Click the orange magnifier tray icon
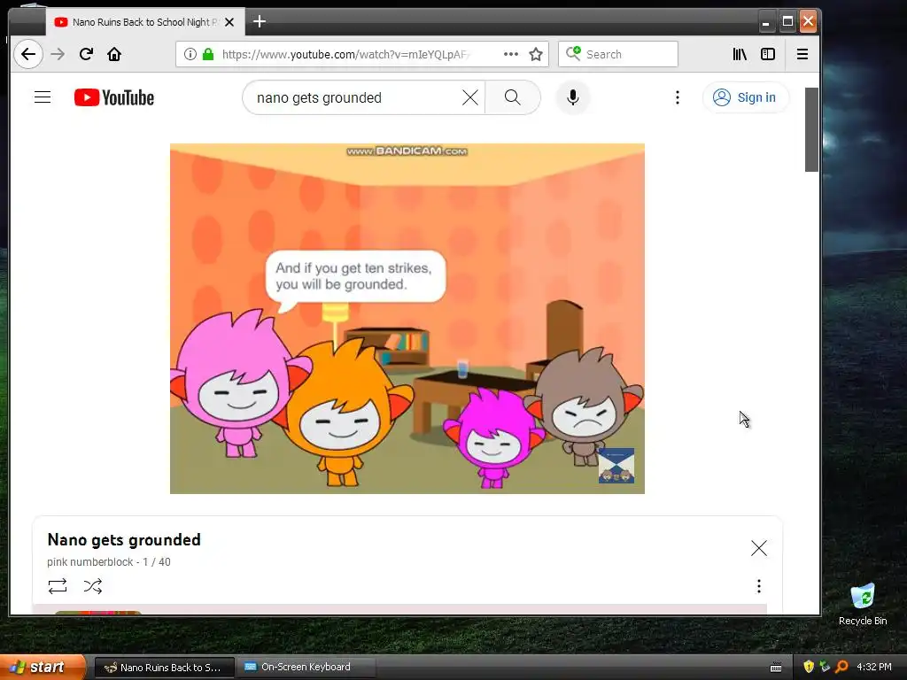907x680 pixels. pyautogui.click(x=841, y=668)
